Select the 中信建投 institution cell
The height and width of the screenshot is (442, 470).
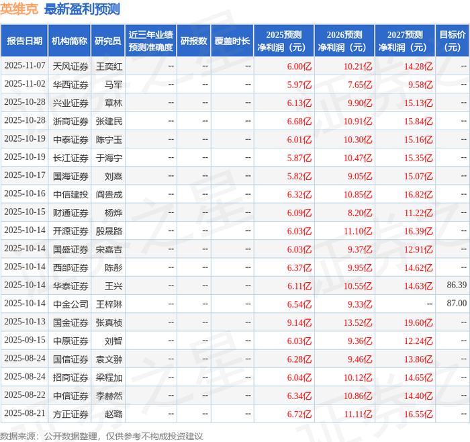tap(70, 194)
